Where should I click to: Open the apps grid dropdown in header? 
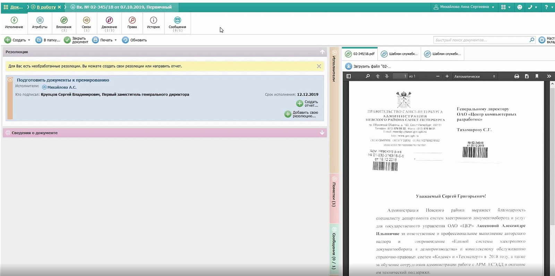pyautogui.click(x=505, y=7)
